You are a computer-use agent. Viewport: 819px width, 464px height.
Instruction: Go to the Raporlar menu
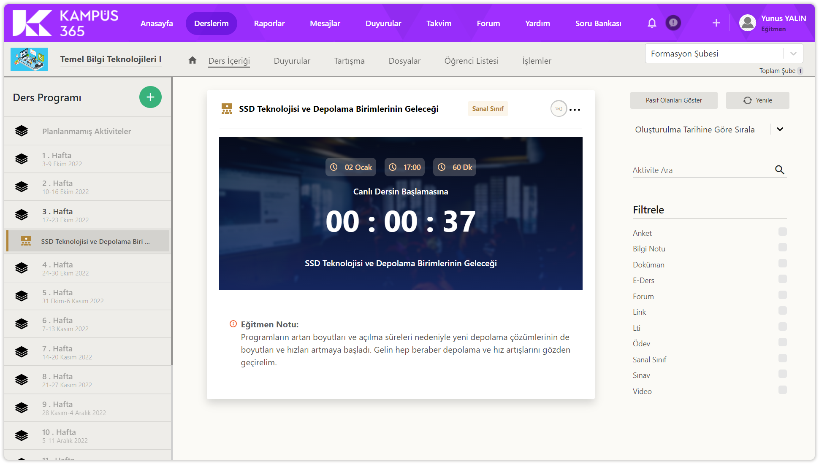coord(269,24)
